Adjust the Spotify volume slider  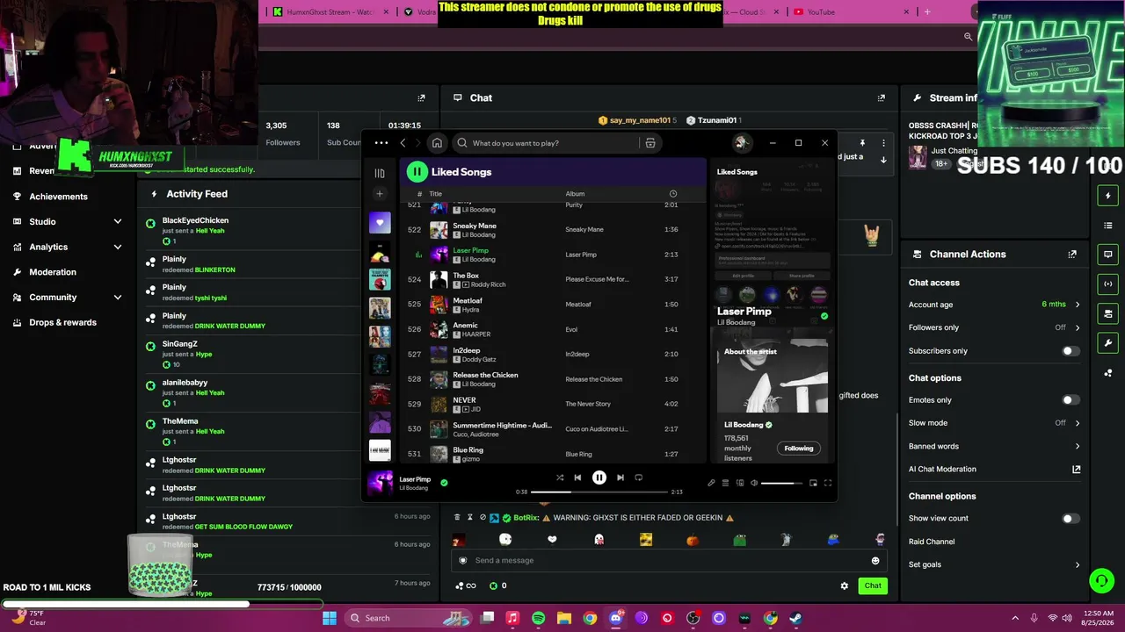(x=781, y=483)
